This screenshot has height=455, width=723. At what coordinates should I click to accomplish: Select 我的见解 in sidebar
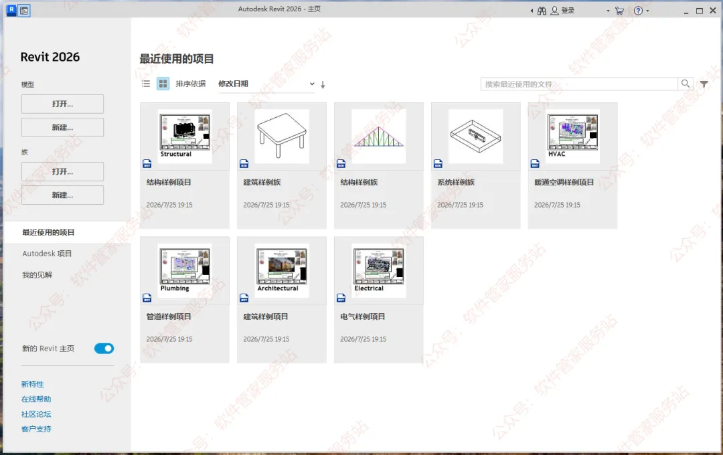coord(37,275)
